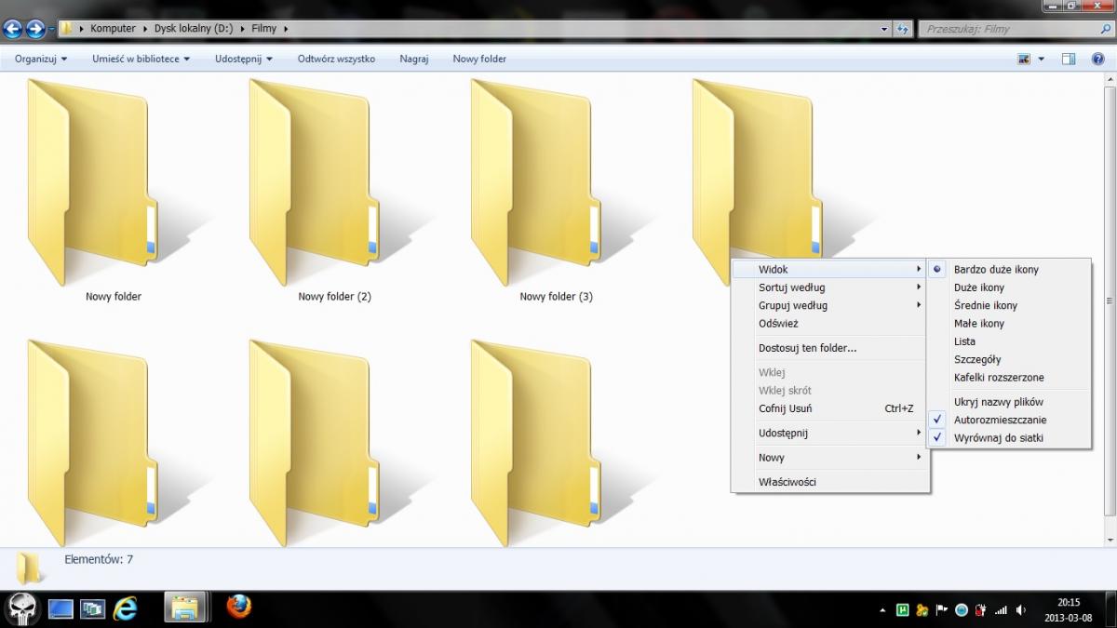The width and height of the screenshot is (1117, 628).
Task: Click 'Dysk lokalny (D:)' breadcrumb
Action: click(192, 29)
